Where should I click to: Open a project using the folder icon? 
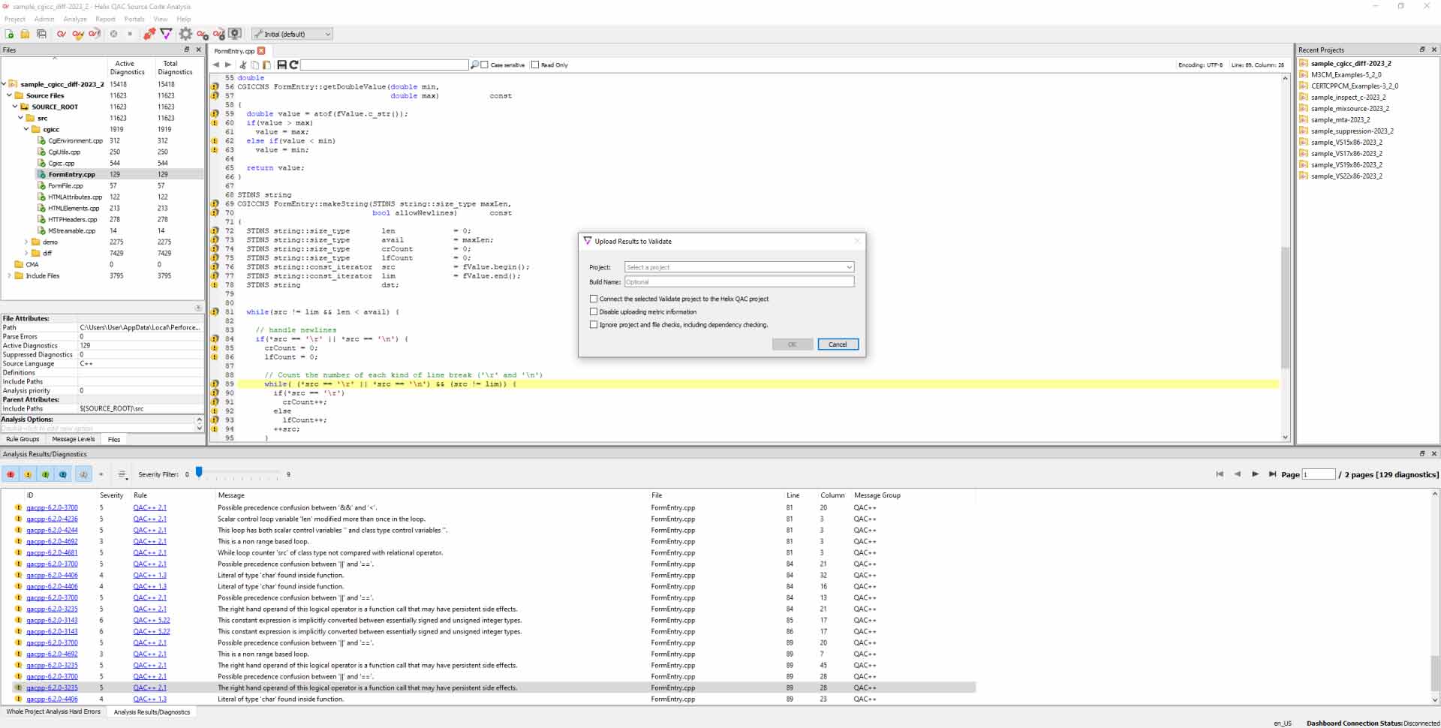click(x=25, y=34)
